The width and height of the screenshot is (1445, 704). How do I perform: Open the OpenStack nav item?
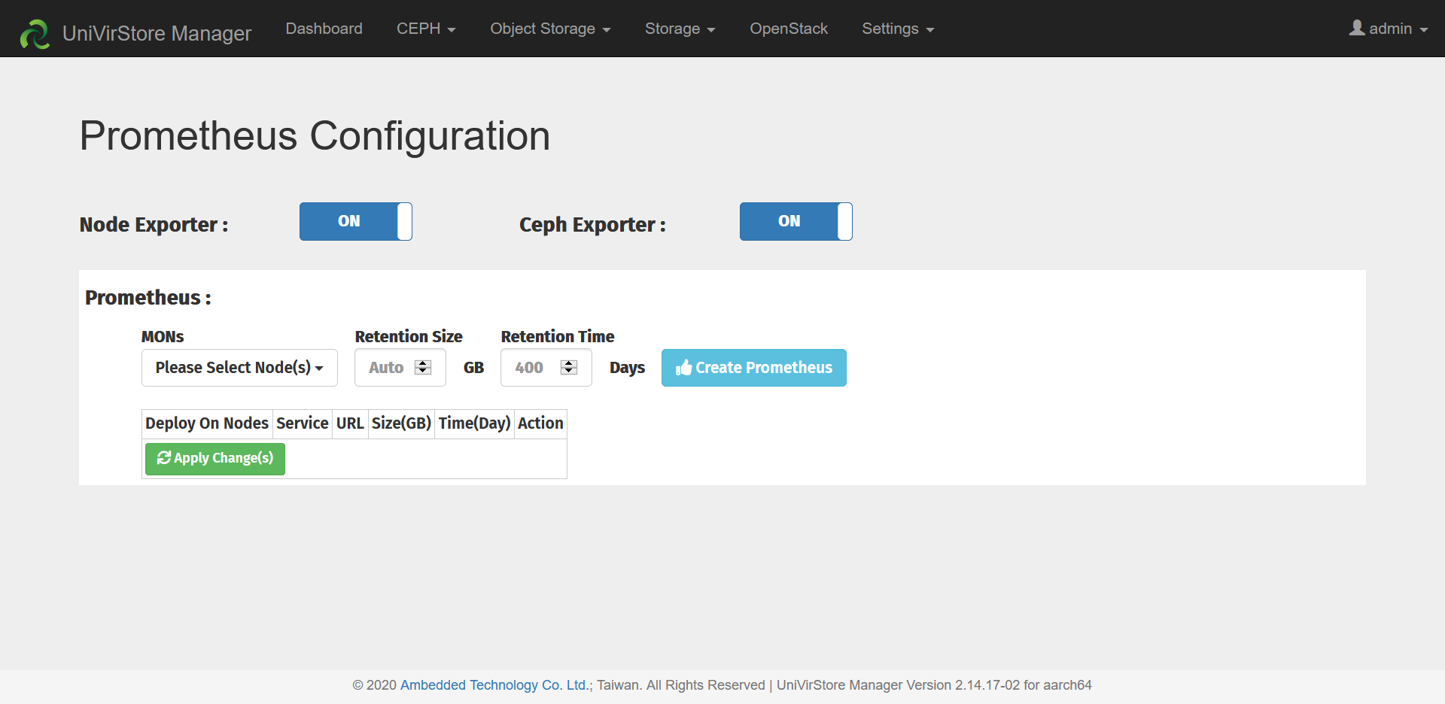pos(789,29)
